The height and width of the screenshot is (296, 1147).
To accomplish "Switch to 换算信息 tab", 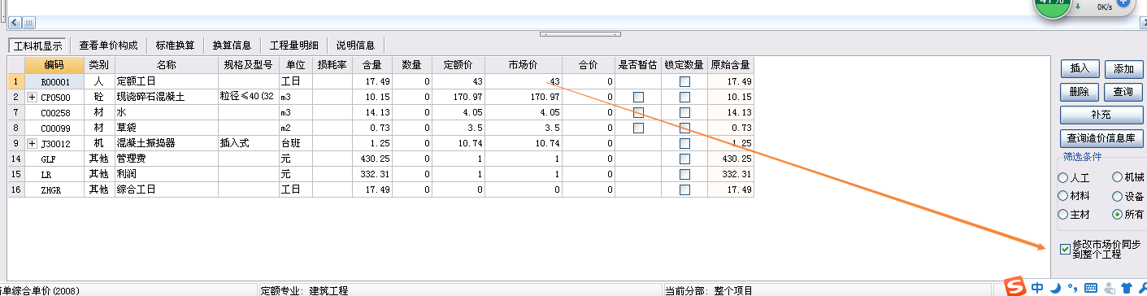I will coord(232,46).
